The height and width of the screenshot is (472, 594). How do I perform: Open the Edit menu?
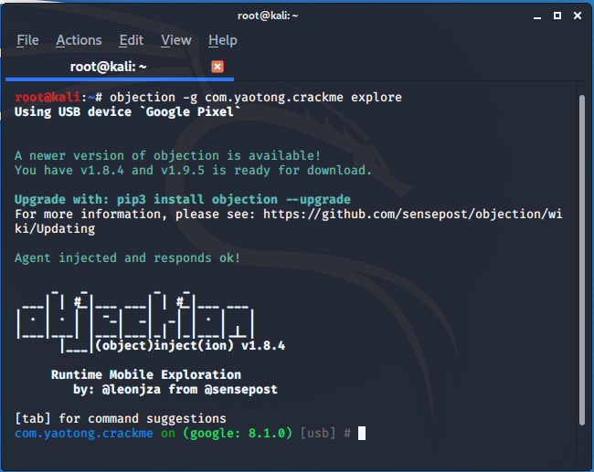[131, 40]
